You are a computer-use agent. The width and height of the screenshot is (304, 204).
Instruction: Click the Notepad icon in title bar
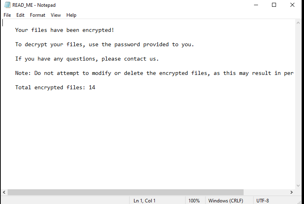7,5
